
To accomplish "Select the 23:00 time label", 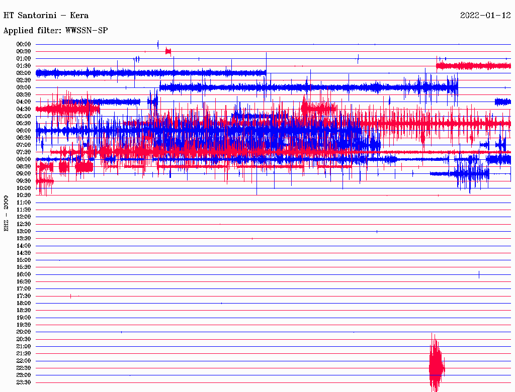I will coord(24,375).
